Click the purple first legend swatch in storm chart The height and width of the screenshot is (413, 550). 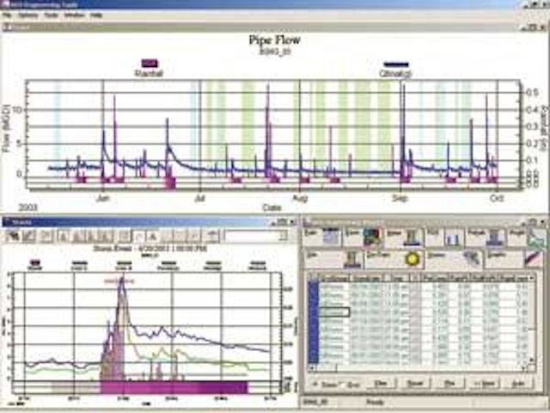point(34,262)
